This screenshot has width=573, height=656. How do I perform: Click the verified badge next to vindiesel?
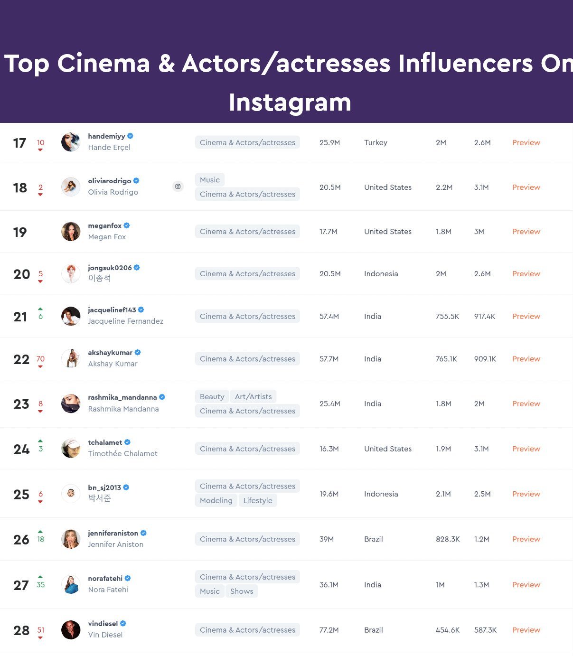click(123, 623)
